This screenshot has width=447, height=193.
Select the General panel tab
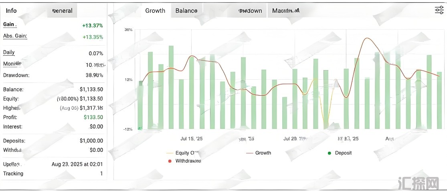(62, 11)
